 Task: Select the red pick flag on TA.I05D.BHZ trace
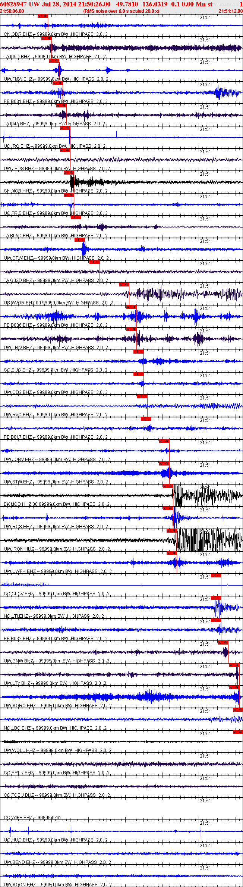[x=47, y=38]
